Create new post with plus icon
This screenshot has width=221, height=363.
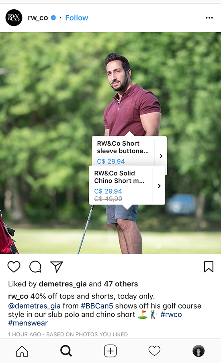(x=110, y=351)
